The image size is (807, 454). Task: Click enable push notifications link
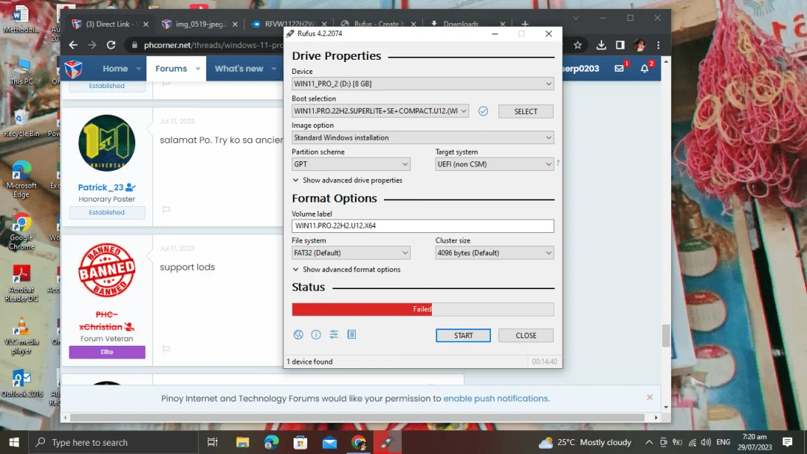pos(496,399)
